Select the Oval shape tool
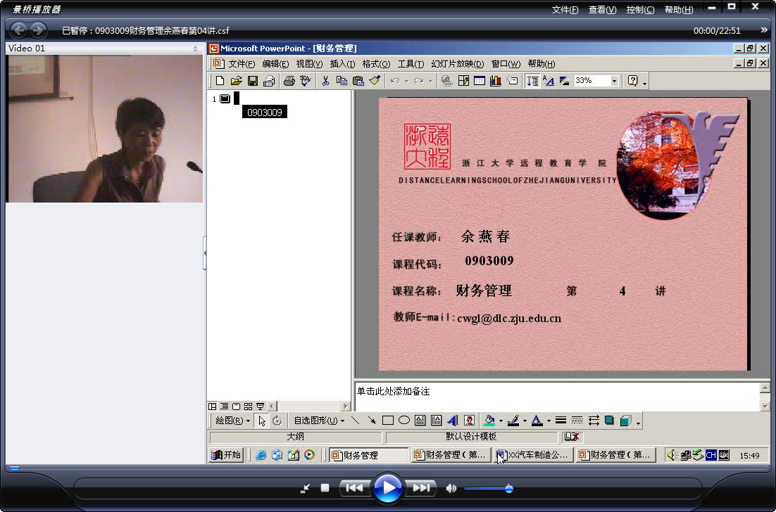The width and height of the screenshot is (776, 512). click(403, 421)
